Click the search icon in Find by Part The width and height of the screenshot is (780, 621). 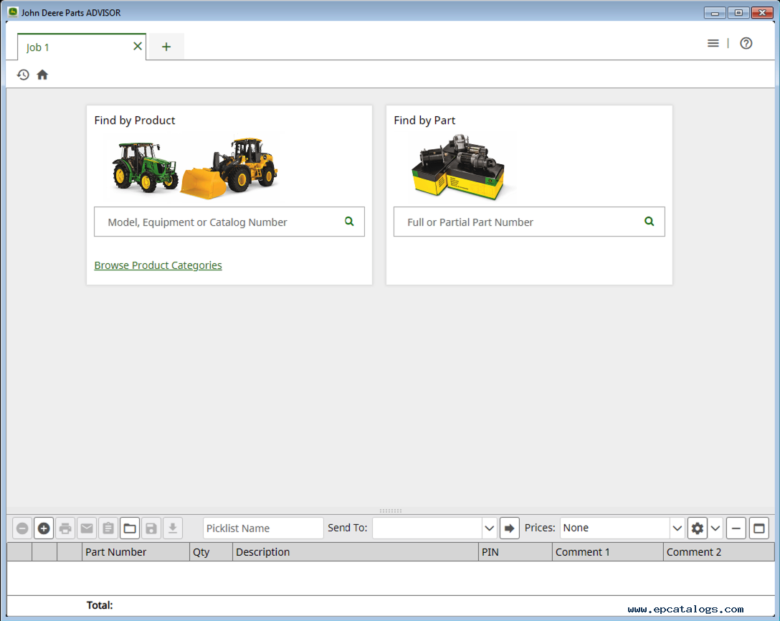pos(649,222)
